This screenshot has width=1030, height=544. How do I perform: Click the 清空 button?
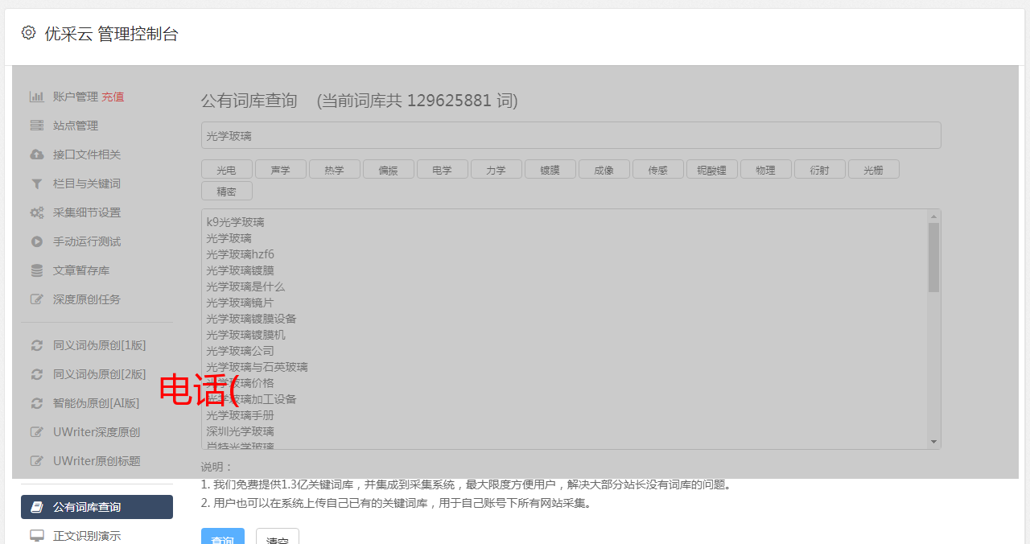pyautogui.click(x=278, y=537)
